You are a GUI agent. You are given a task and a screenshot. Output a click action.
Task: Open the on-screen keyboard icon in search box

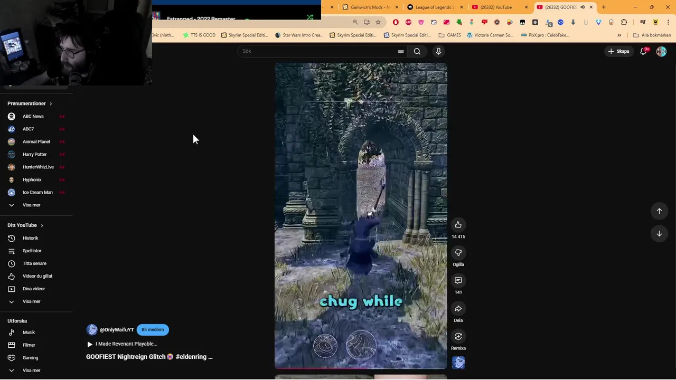[401, 51]
